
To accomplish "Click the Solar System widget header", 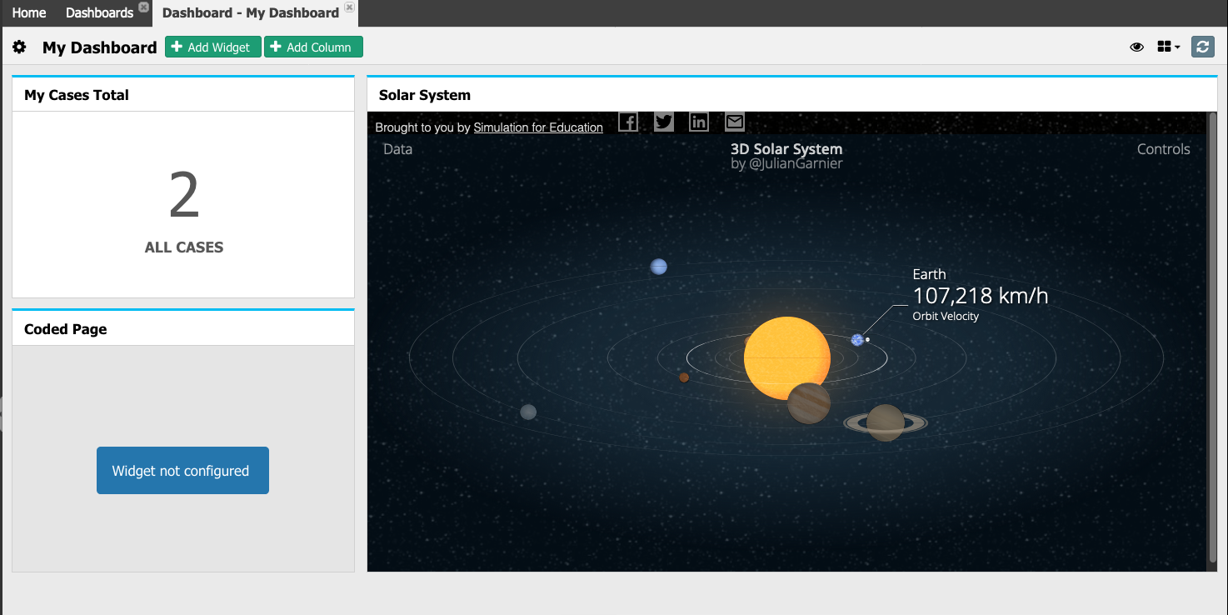I will [x=792, y=95].
